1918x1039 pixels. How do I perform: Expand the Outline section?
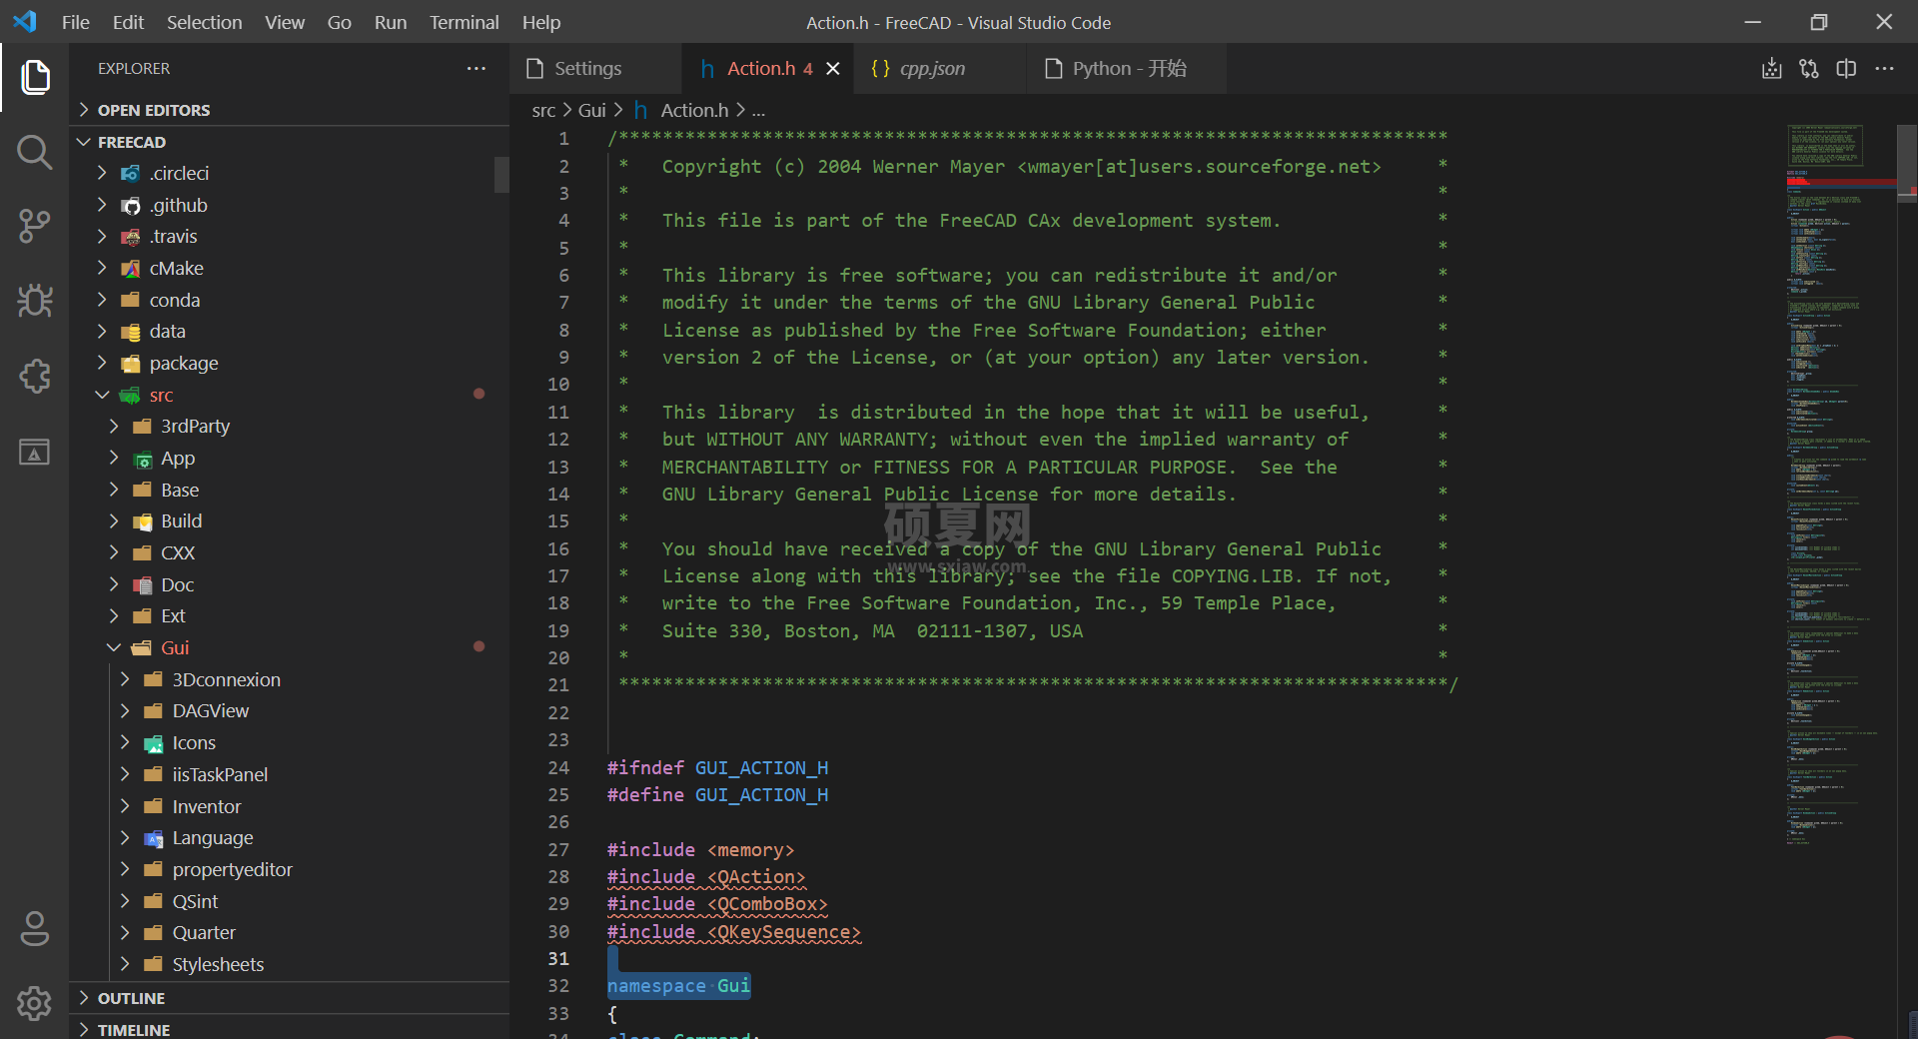tap(290, 998)
